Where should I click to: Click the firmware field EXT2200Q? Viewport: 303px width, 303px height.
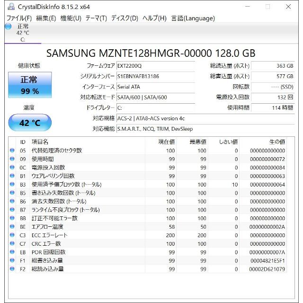pyautogui.click(x=156, y=66)
